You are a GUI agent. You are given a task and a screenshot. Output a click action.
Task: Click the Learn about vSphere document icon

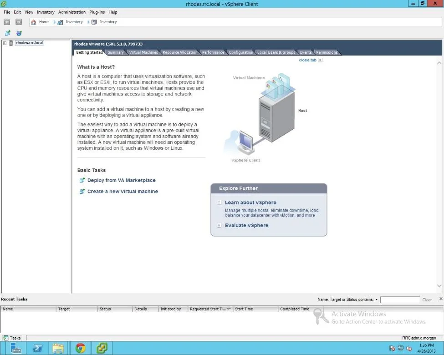(x=219, y=203)
